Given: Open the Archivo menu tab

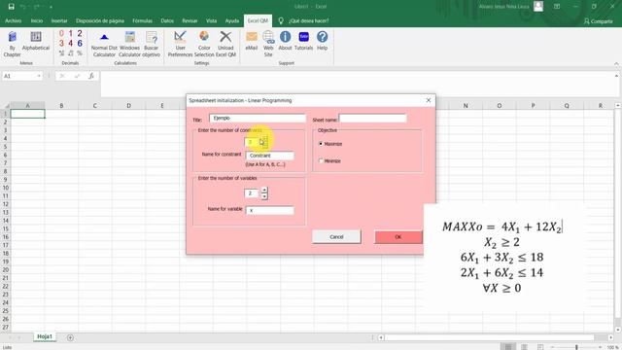Looking at the screenshot, I should point(13,20).
